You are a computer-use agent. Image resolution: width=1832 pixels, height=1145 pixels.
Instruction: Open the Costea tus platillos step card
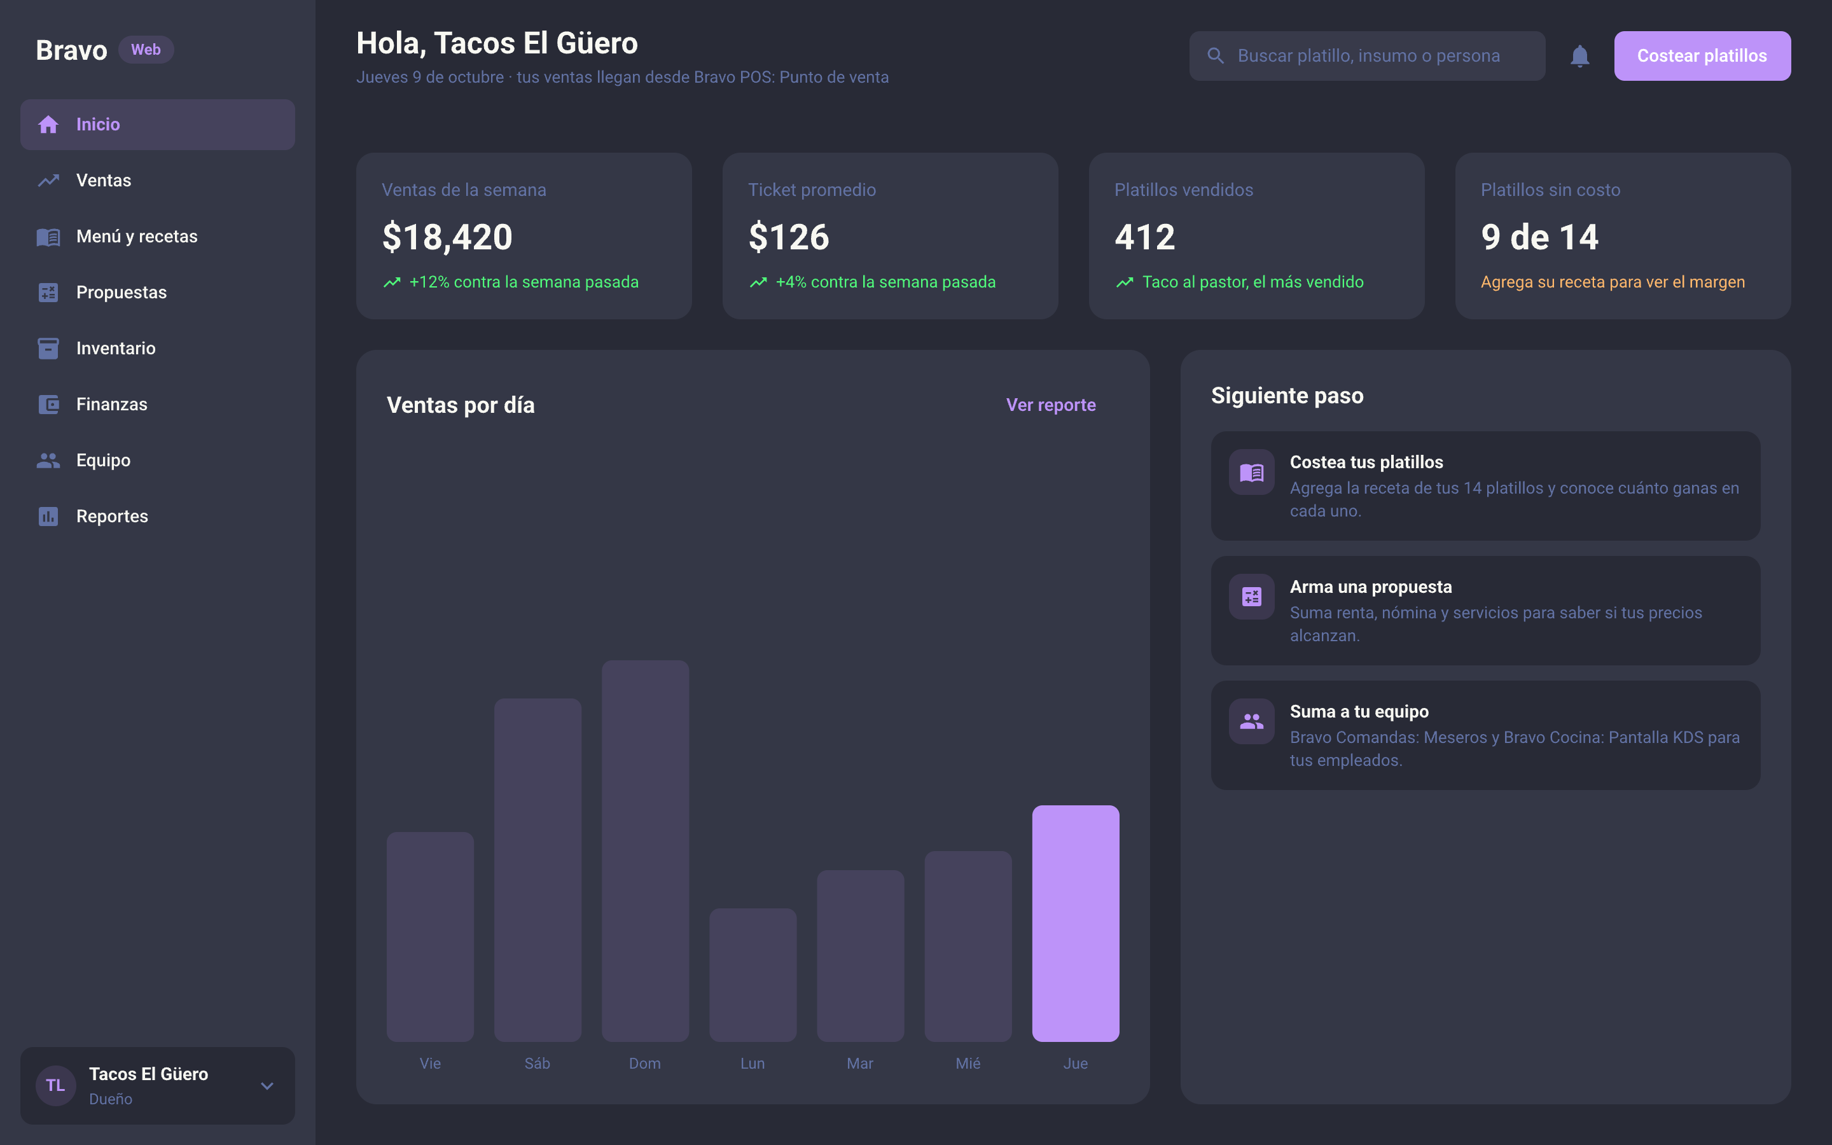[x=1485, y=486]
